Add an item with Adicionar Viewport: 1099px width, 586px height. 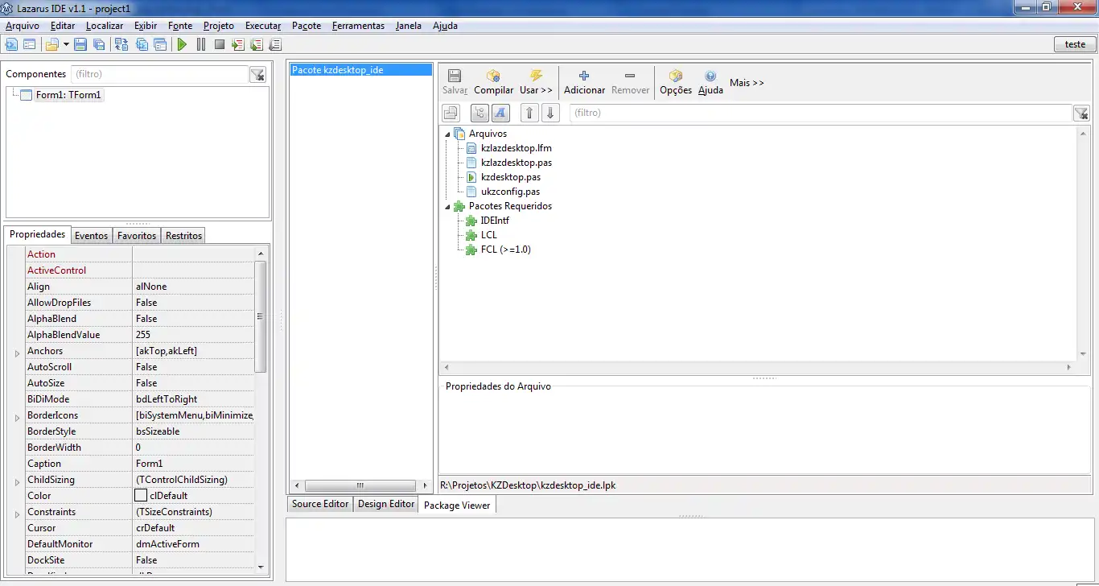click(584, 82)
